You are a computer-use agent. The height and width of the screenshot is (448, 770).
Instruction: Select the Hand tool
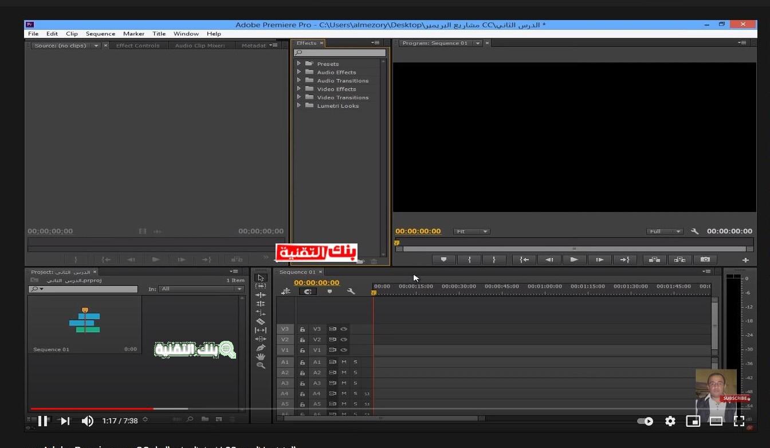point(261,356)
